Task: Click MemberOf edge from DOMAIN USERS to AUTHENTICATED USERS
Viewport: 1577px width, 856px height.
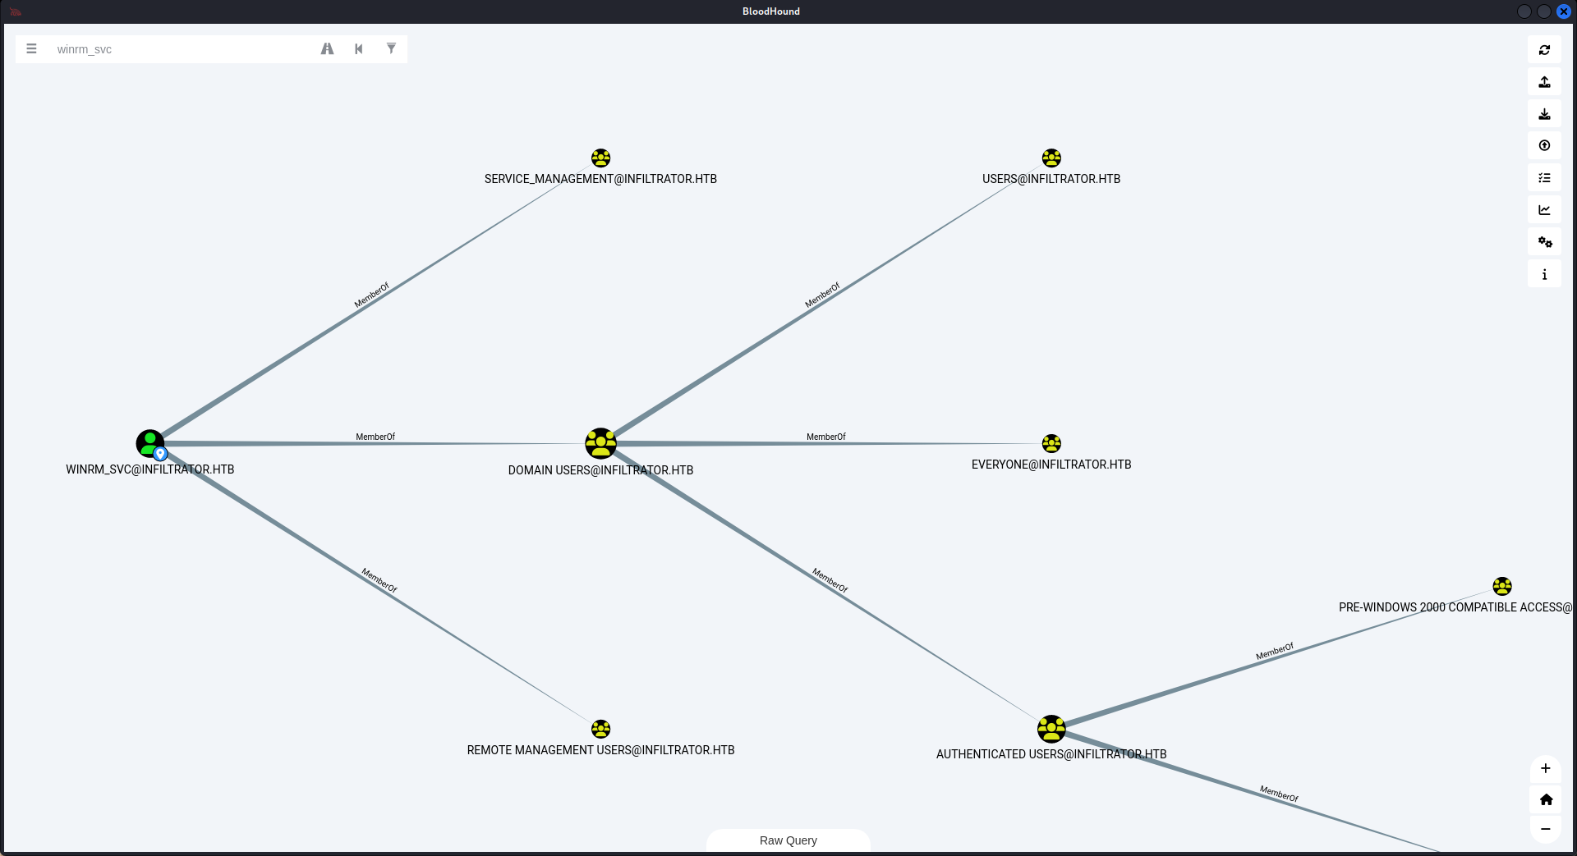Action: 830,580
